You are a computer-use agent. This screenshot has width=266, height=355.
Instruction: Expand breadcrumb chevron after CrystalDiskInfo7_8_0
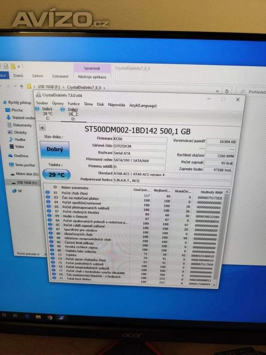[104, 88]
